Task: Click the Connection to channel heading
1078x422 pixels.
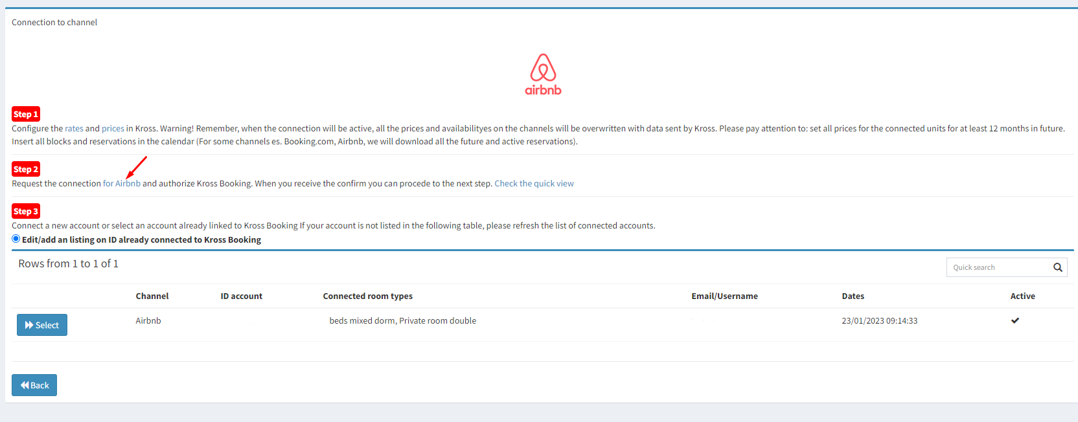Action: click(x=54, y=22)
